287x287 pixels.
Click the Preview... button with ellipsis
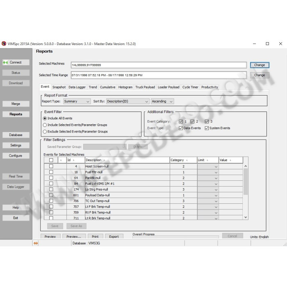click(74, 237)
